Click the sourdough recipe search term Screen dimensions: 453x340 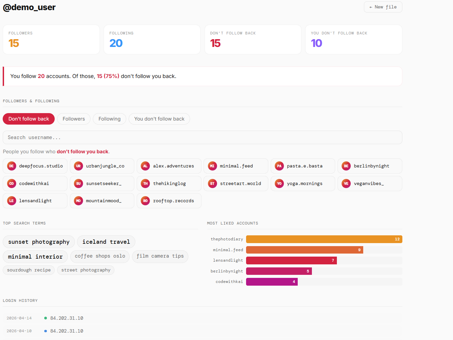point(29,270)
